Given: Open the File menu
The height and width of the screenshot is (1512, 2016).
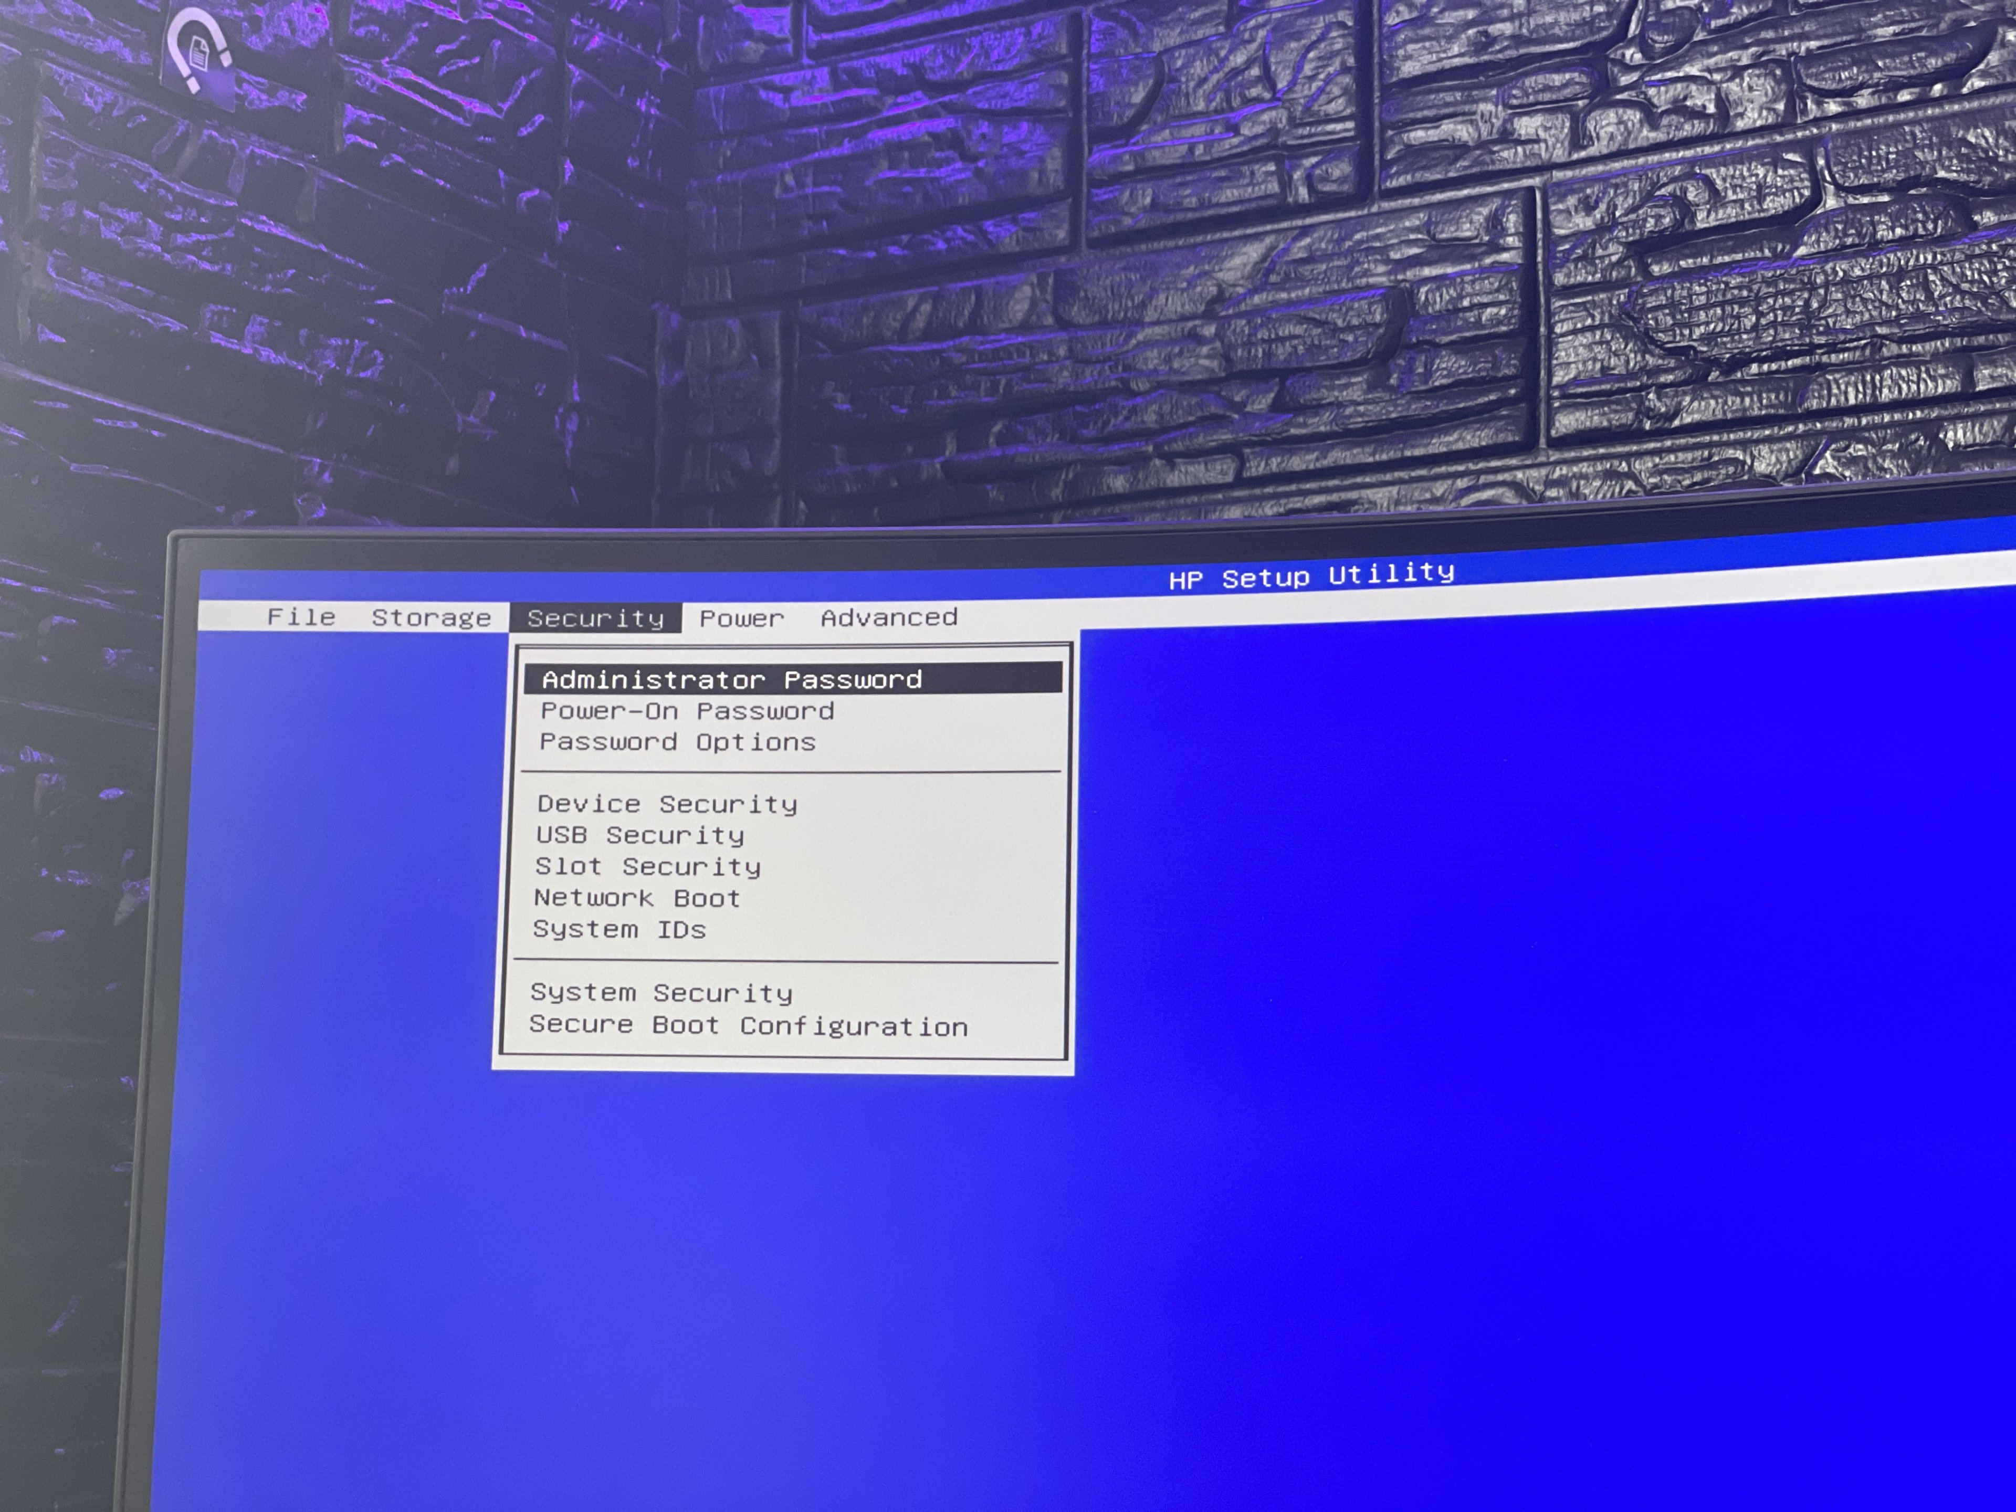Looking at the screenshot, I should click(301, 617).
